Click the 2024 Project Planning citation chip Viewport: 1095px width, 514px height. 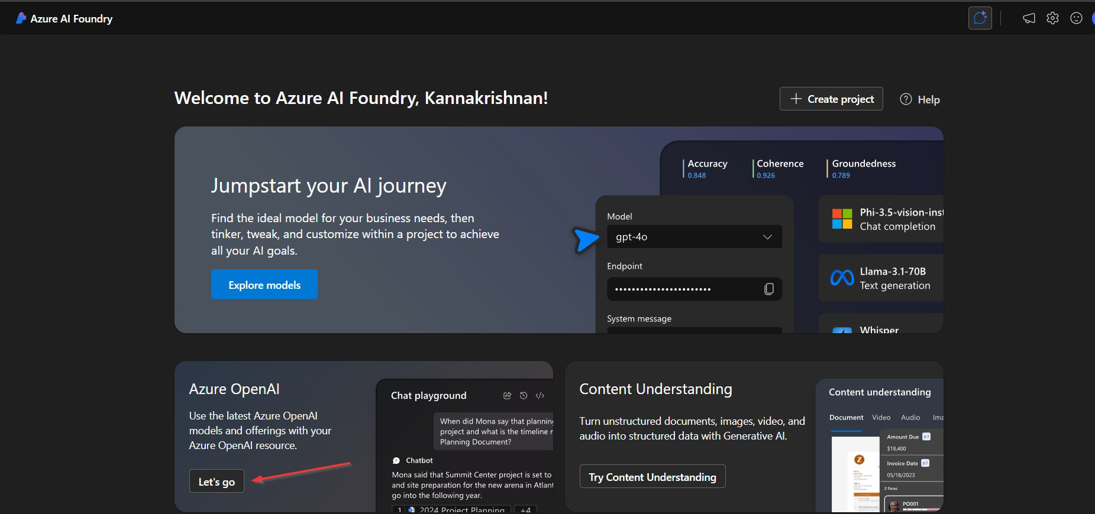(x=451, y=509)
